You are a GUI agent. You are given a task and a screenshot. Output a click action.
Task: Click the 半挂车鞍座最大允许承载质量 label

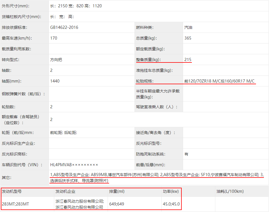pyautogui.click(x=158, y=94)
